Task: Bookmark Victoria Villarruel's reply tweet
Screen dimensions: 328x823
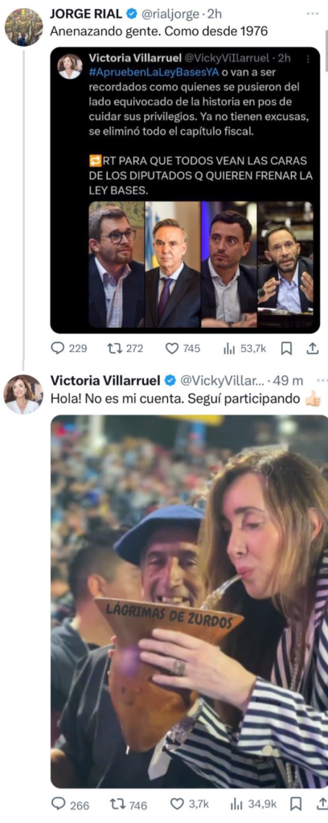Action: [x=296, y=804]
